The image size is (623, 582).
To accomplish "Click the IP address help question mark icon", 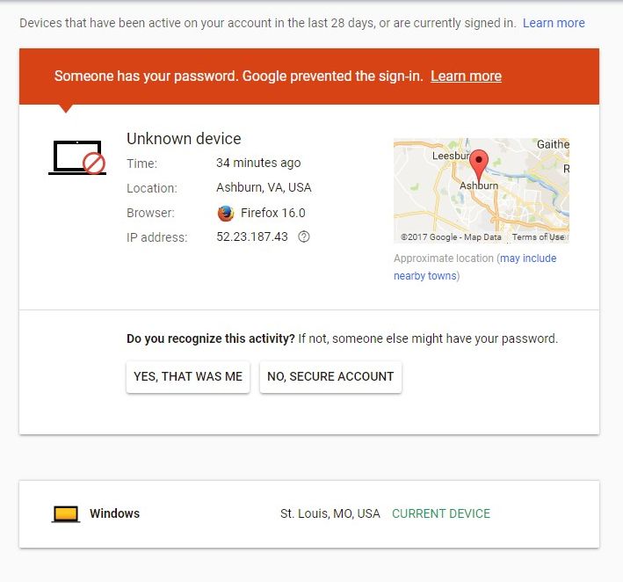I will (x=304, y=236).
